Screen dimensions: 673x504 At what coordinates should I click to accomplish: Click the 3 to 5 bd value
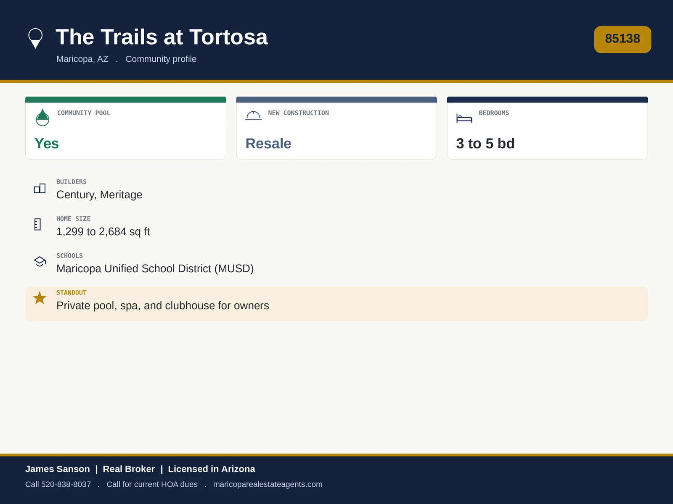[485, 144]
